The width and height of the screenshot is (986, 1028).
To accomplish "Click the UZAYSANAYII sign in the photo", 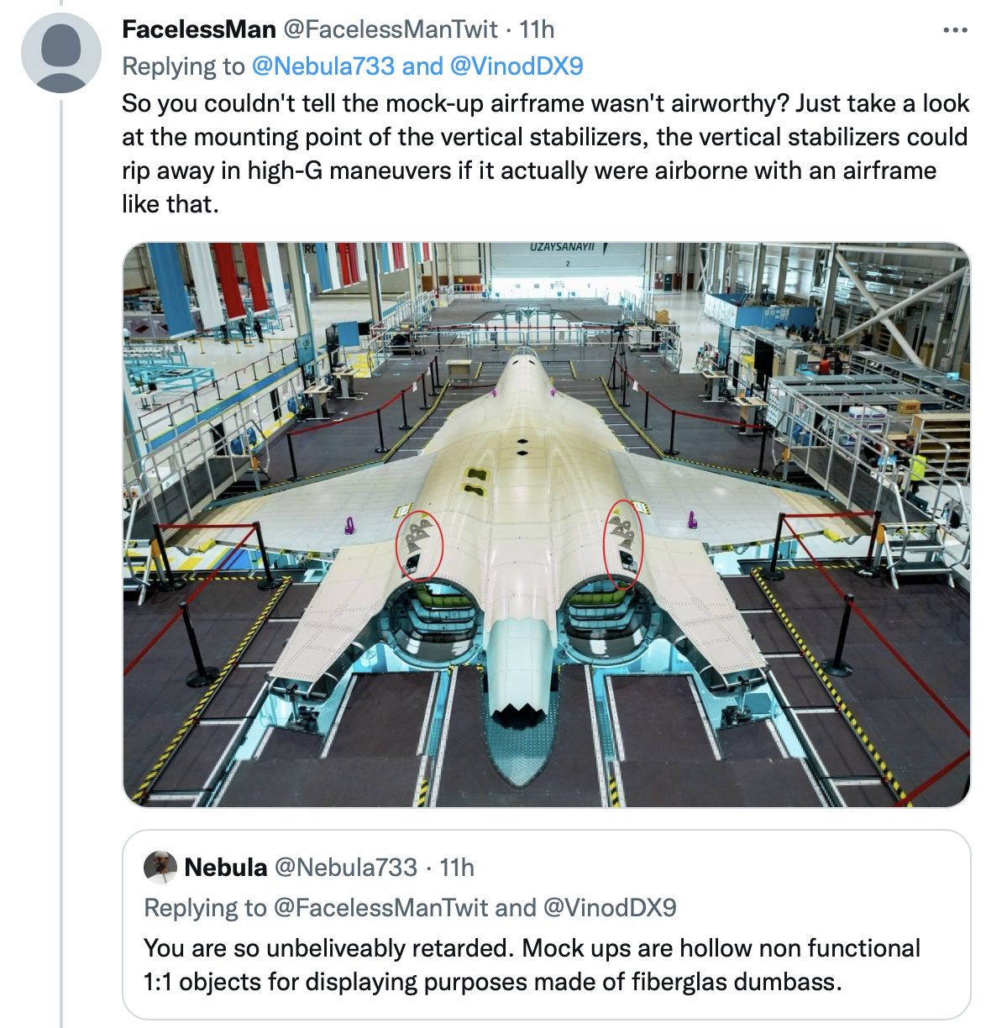I will click(x=562, y=247).
